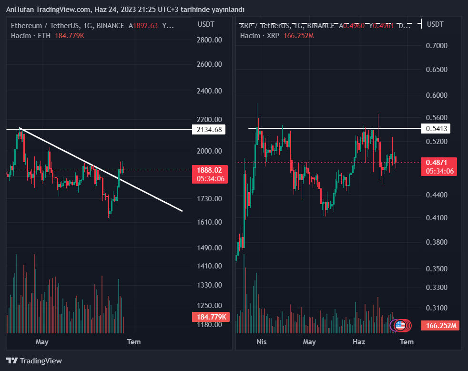Open the USDT currency selector on XRP chart
Screen dimensions: 468x371
pos(435,24)
